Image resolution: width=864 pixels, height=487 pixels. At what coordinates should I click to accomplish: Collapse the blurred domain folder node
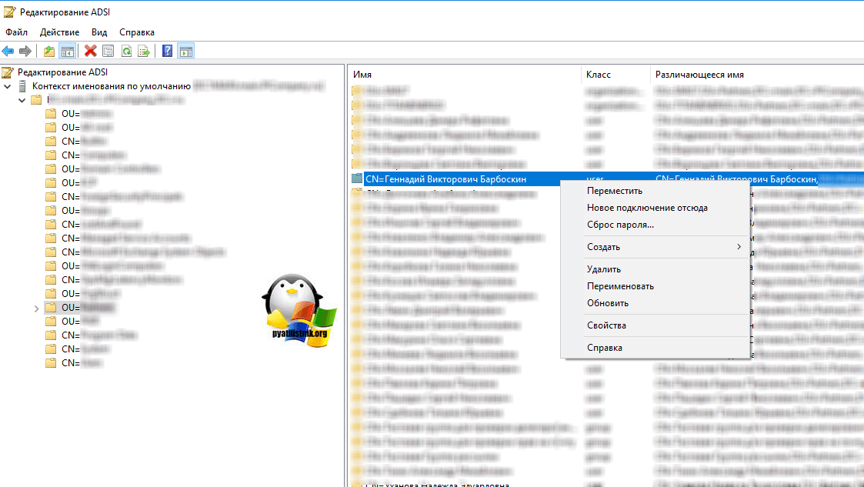pos(21,100)
